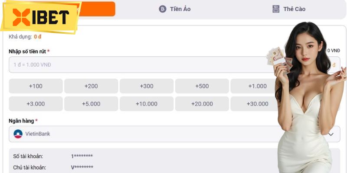
Task: Pick the +10.000 quick amount
Action: point(147,104)
